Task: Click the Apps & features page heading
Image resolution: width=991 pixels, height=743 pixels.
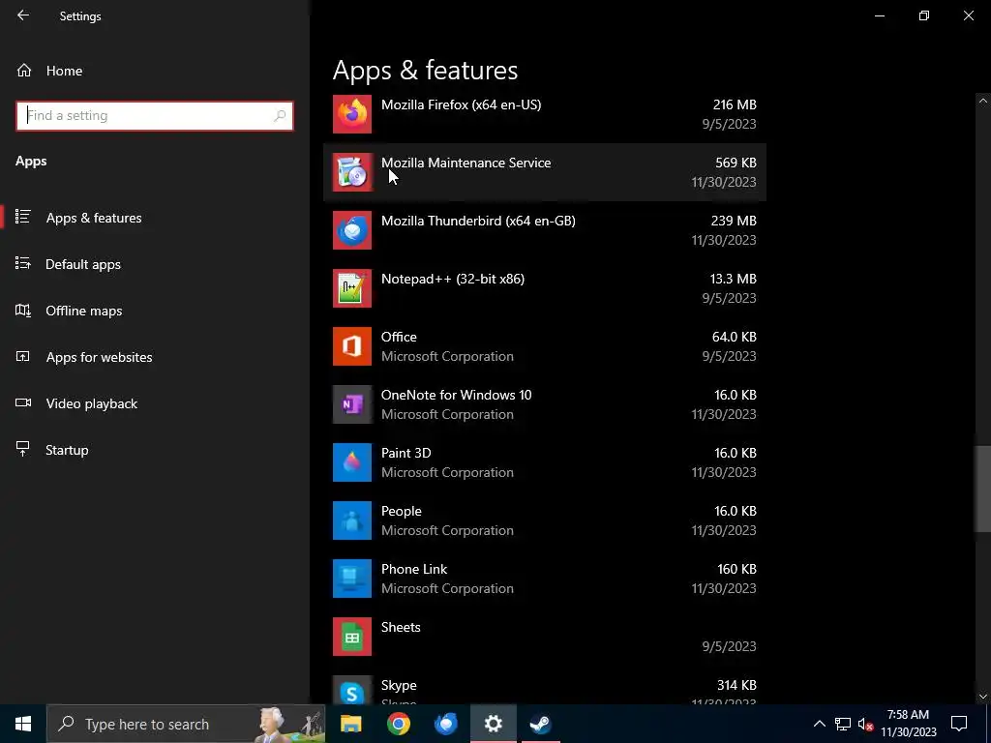Action: pos(426,70)
